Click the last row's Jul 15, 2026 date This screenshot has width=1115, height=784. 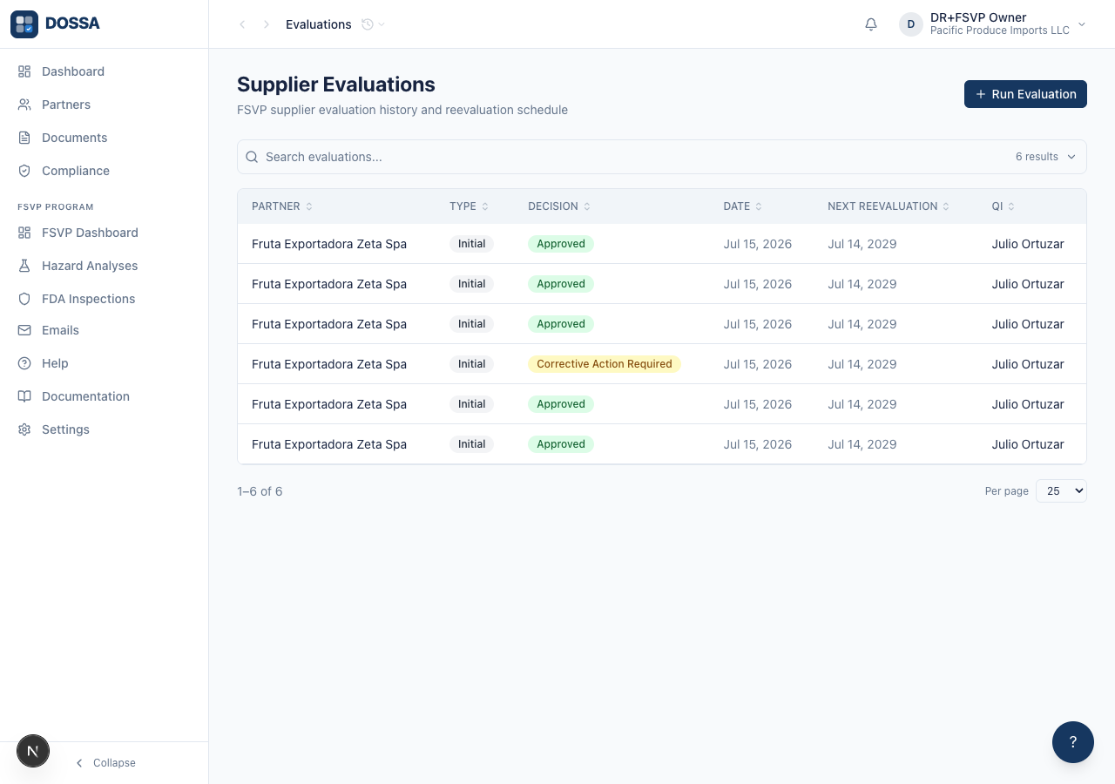tap(758, 444)
